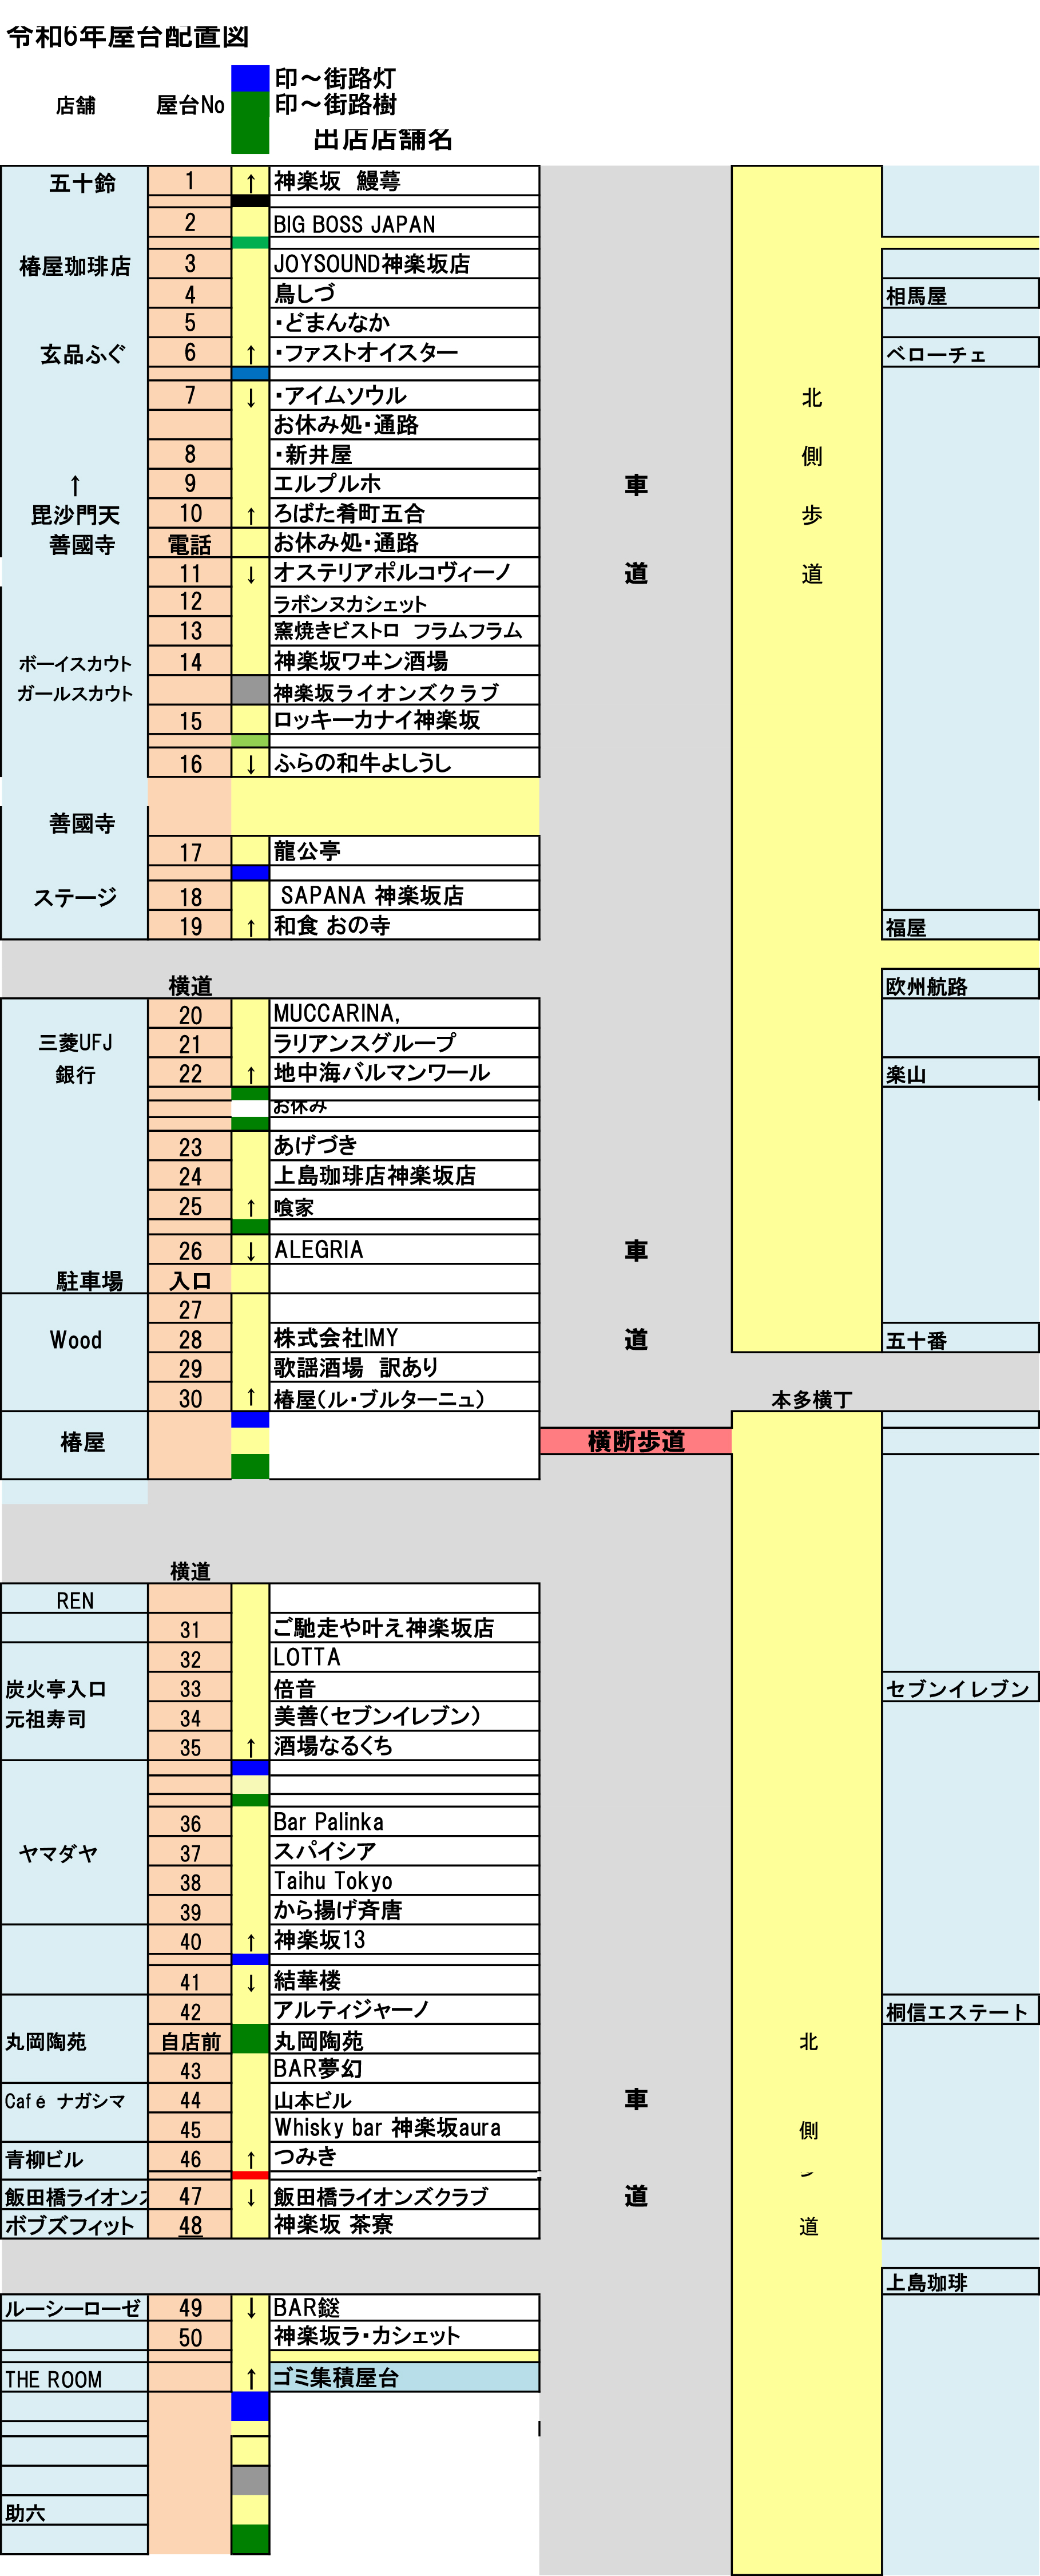Click the JOYSOUND神楽坂店 cell
This screenshot has height=2576, width=1040.
click(404, 263)
